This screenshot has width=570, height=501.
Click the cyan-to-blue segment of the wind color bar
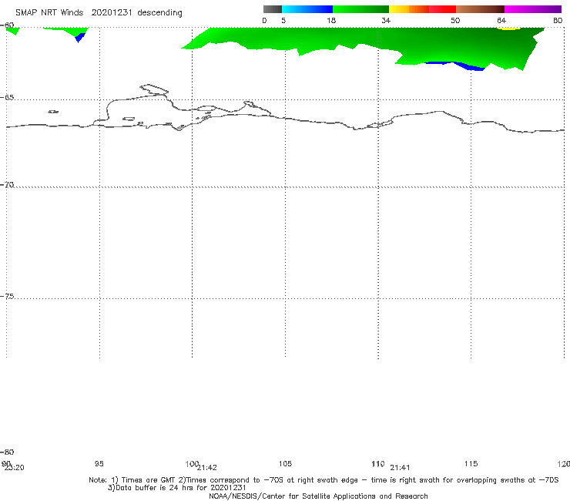pos(307,9)
